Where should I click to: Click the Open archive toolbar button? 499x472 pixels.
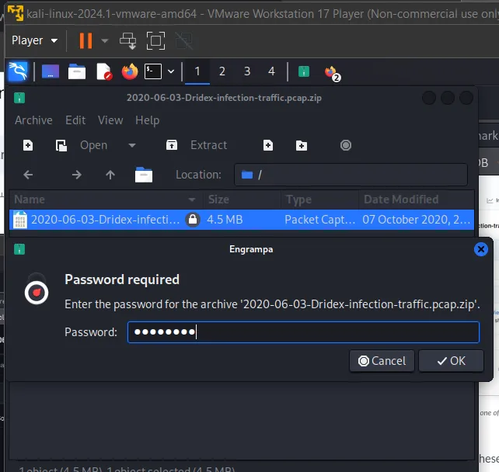click(x=82, y=146)
